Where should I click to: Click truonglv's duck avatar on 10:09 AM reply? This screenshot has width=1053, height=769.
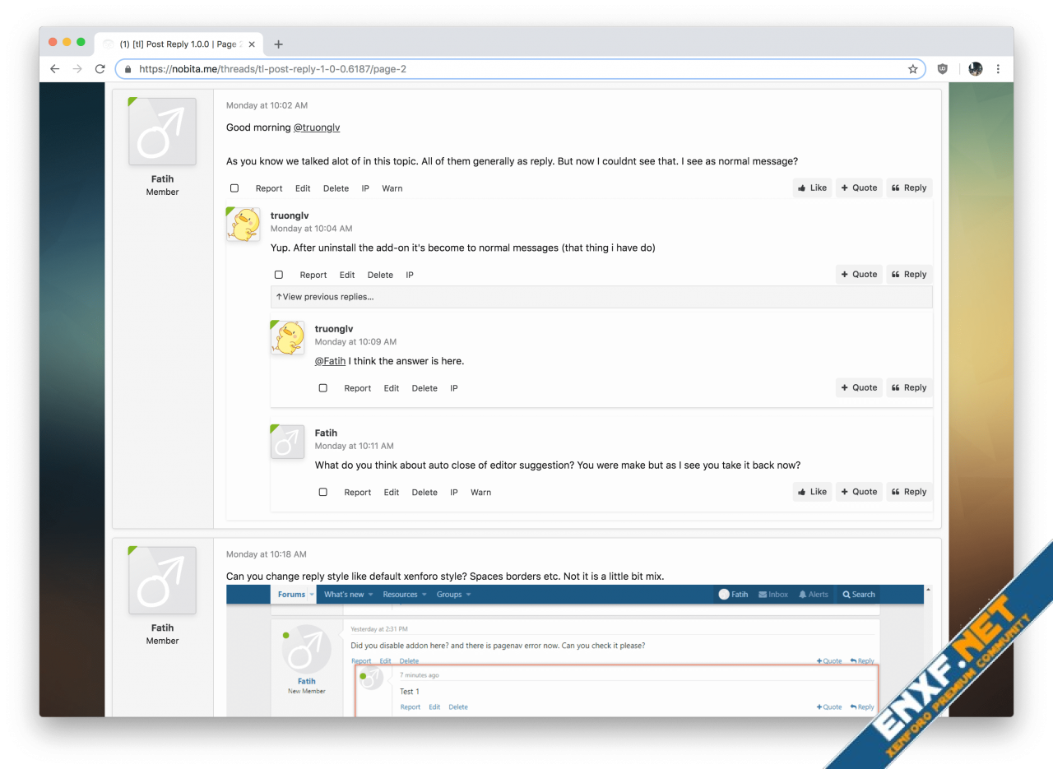[x=288, y=338]
